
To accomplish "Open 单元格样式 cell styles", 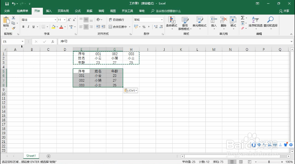I will 199,23.
